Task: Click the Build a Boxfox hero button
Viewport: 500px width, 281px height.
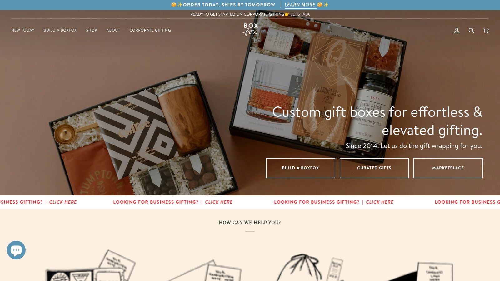Action: [x=301, y=168]
